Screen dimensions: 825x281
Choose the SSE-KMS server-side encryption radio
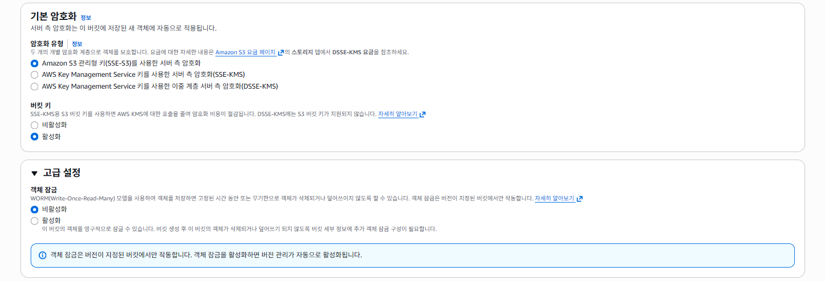[x=34, y=75]
